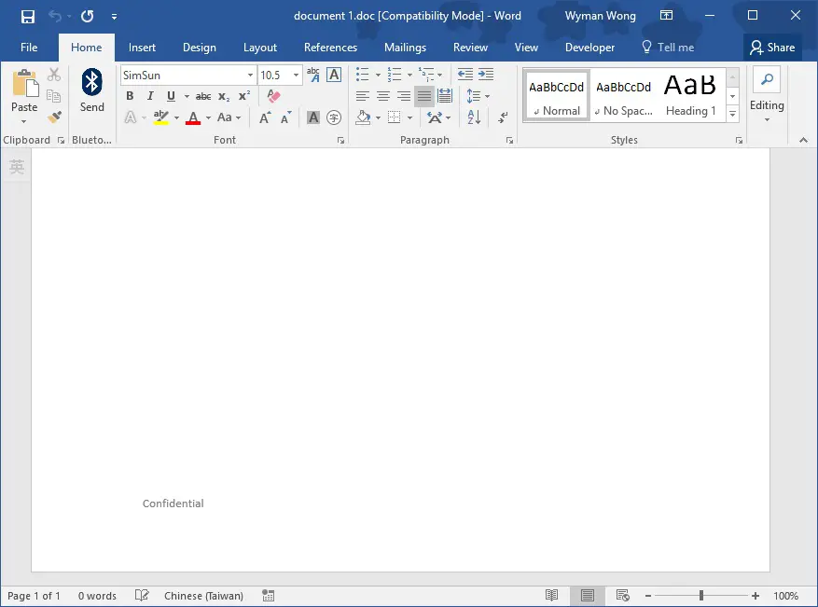Expand the Editing group dropdown

(767, 120)
